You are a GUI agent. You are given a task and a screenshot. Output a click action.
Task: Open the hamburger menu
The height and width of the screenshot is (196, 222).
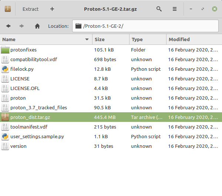(175, 9)
